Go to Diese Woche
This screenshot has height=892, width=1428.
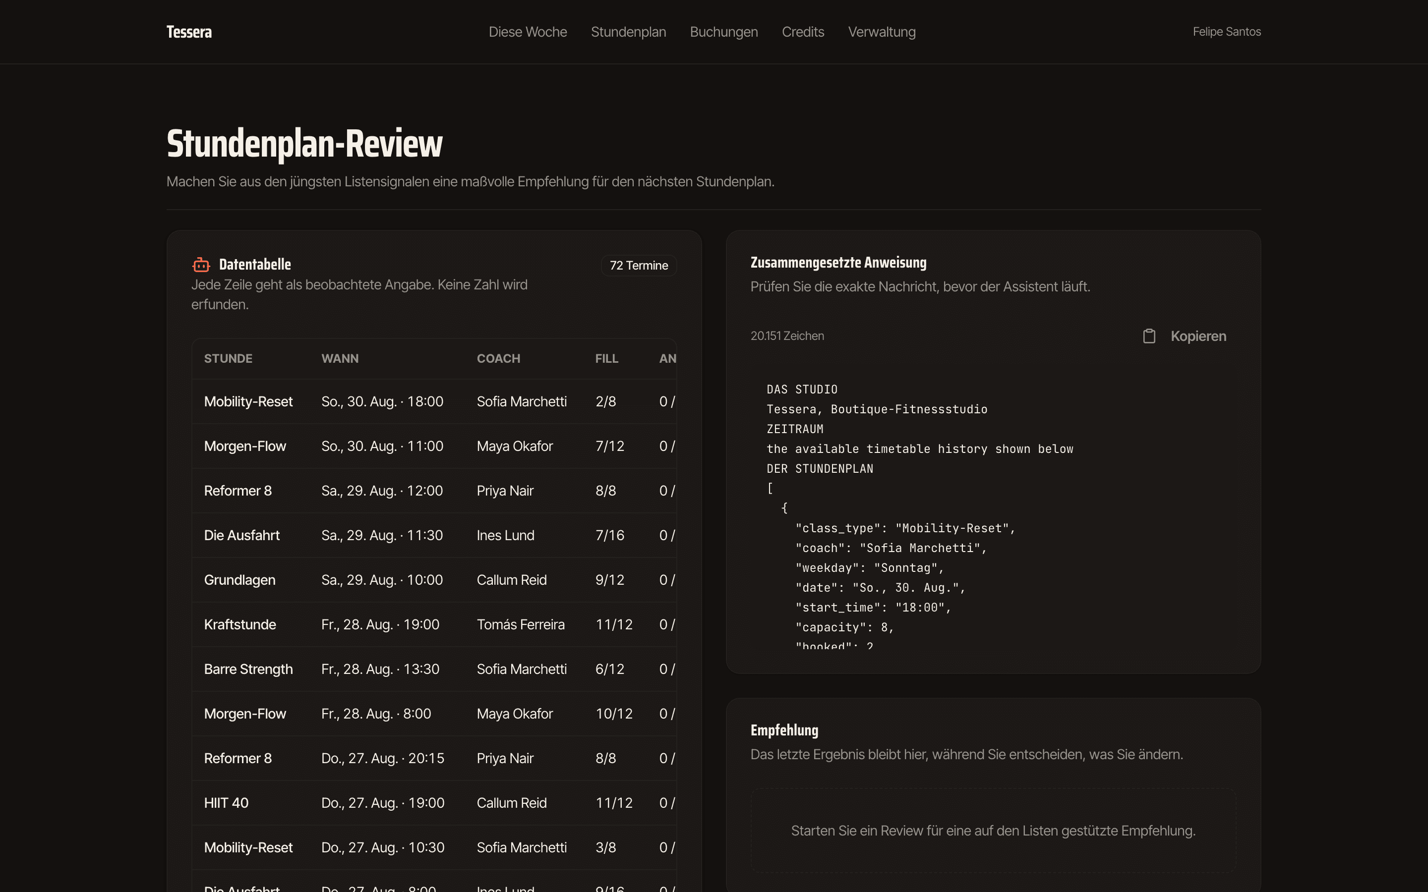[528, 32]
